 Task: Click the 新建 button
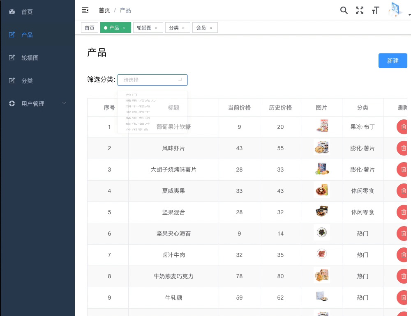[393, 61]
